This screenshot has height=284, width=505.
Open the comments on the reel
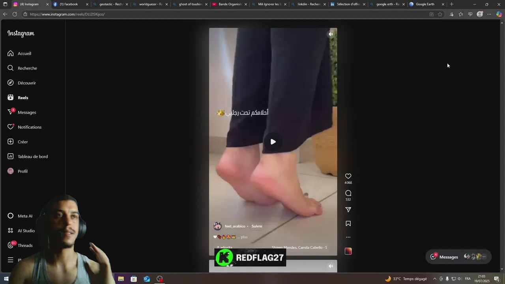tap(348, 193)
